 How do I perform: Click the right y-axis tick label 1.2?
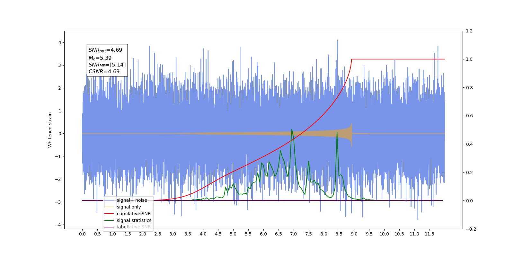469,31
